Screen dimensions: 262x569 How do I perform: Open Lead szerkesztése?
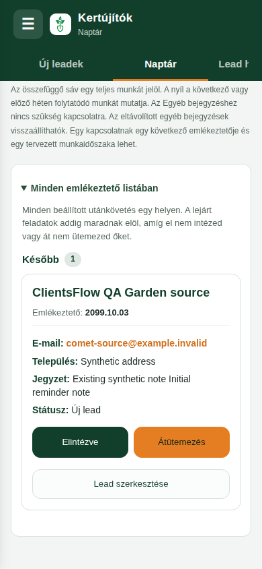(x=131, y=484)
